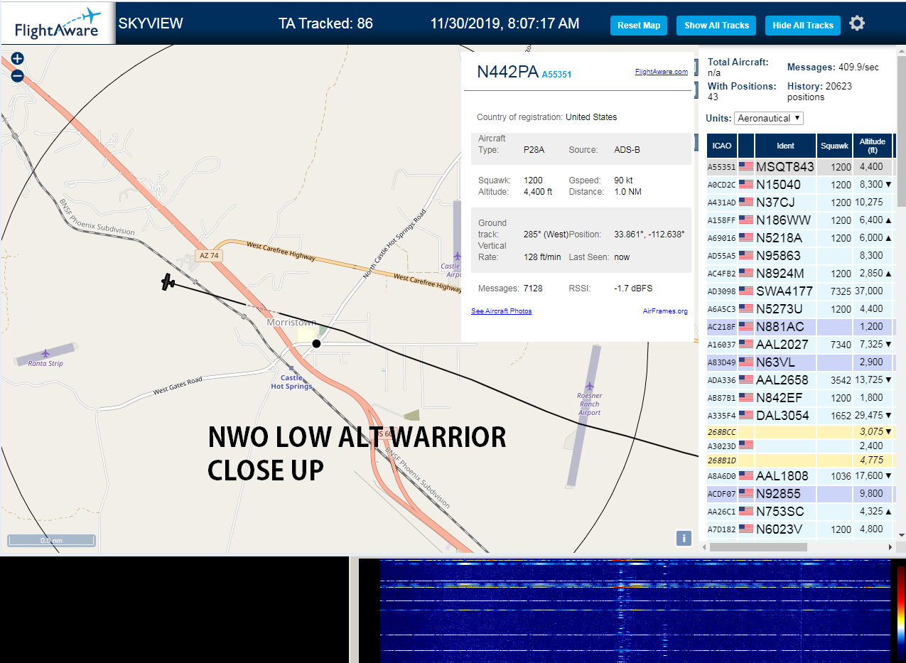Screen dimensions: 906x663
Task: Click Castle Hot Springs map label
Action: click(x=291, y=382)
